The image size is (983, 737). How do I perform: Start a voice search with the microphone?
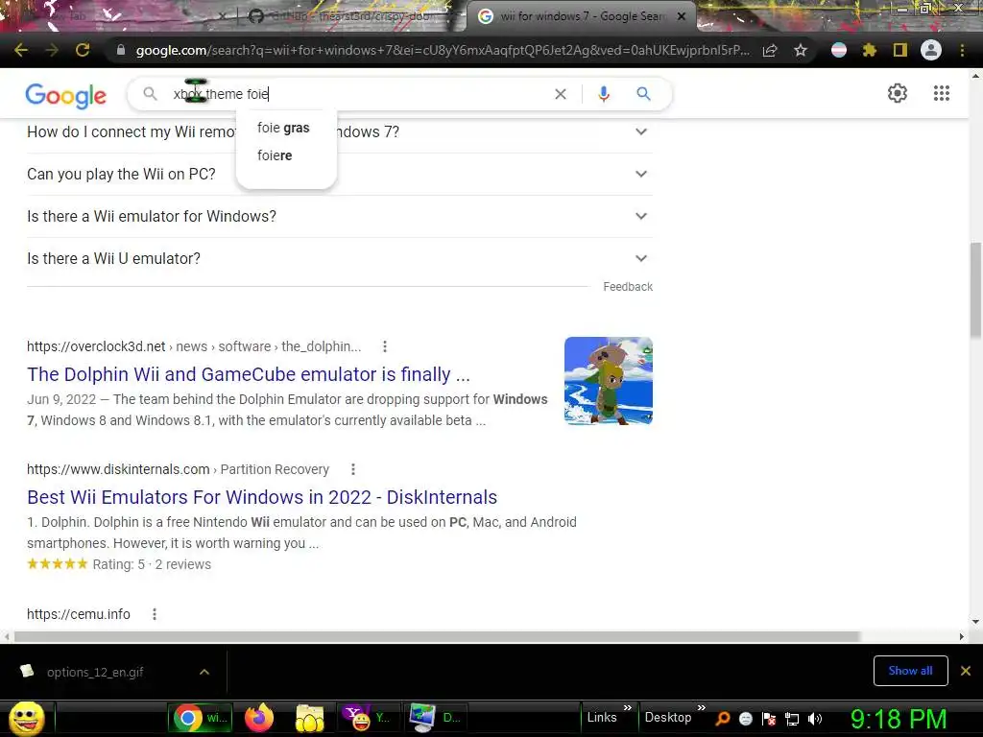[x=603, y=94]
